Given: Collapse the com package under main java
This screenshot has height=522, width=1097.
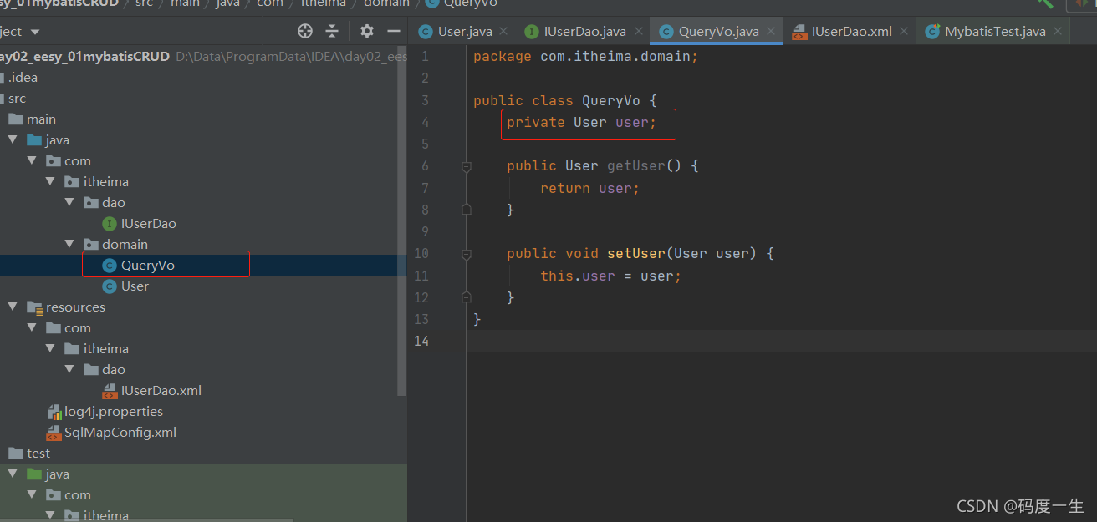Looking at the screenshot, I should pos(32,160).
